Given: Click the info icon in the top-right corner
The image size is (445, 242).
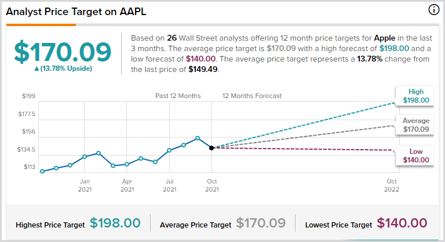Looking at the screenshot, I should pyautogui.click(x=433, y=10).
